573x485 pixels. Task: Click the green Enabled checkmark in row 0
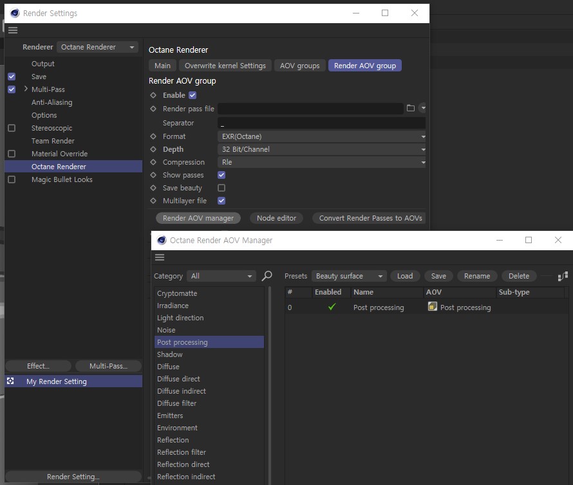click(x=332, y=307)
